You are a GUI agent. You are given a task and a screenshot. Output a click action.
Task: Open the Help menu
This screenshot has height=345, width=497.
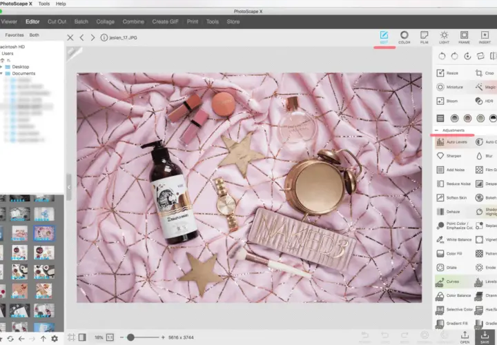(61, 4)
